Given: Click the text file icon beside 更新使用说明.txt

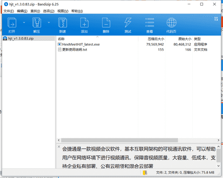Looking at the screenshot, I should click(x=60, y=50).
